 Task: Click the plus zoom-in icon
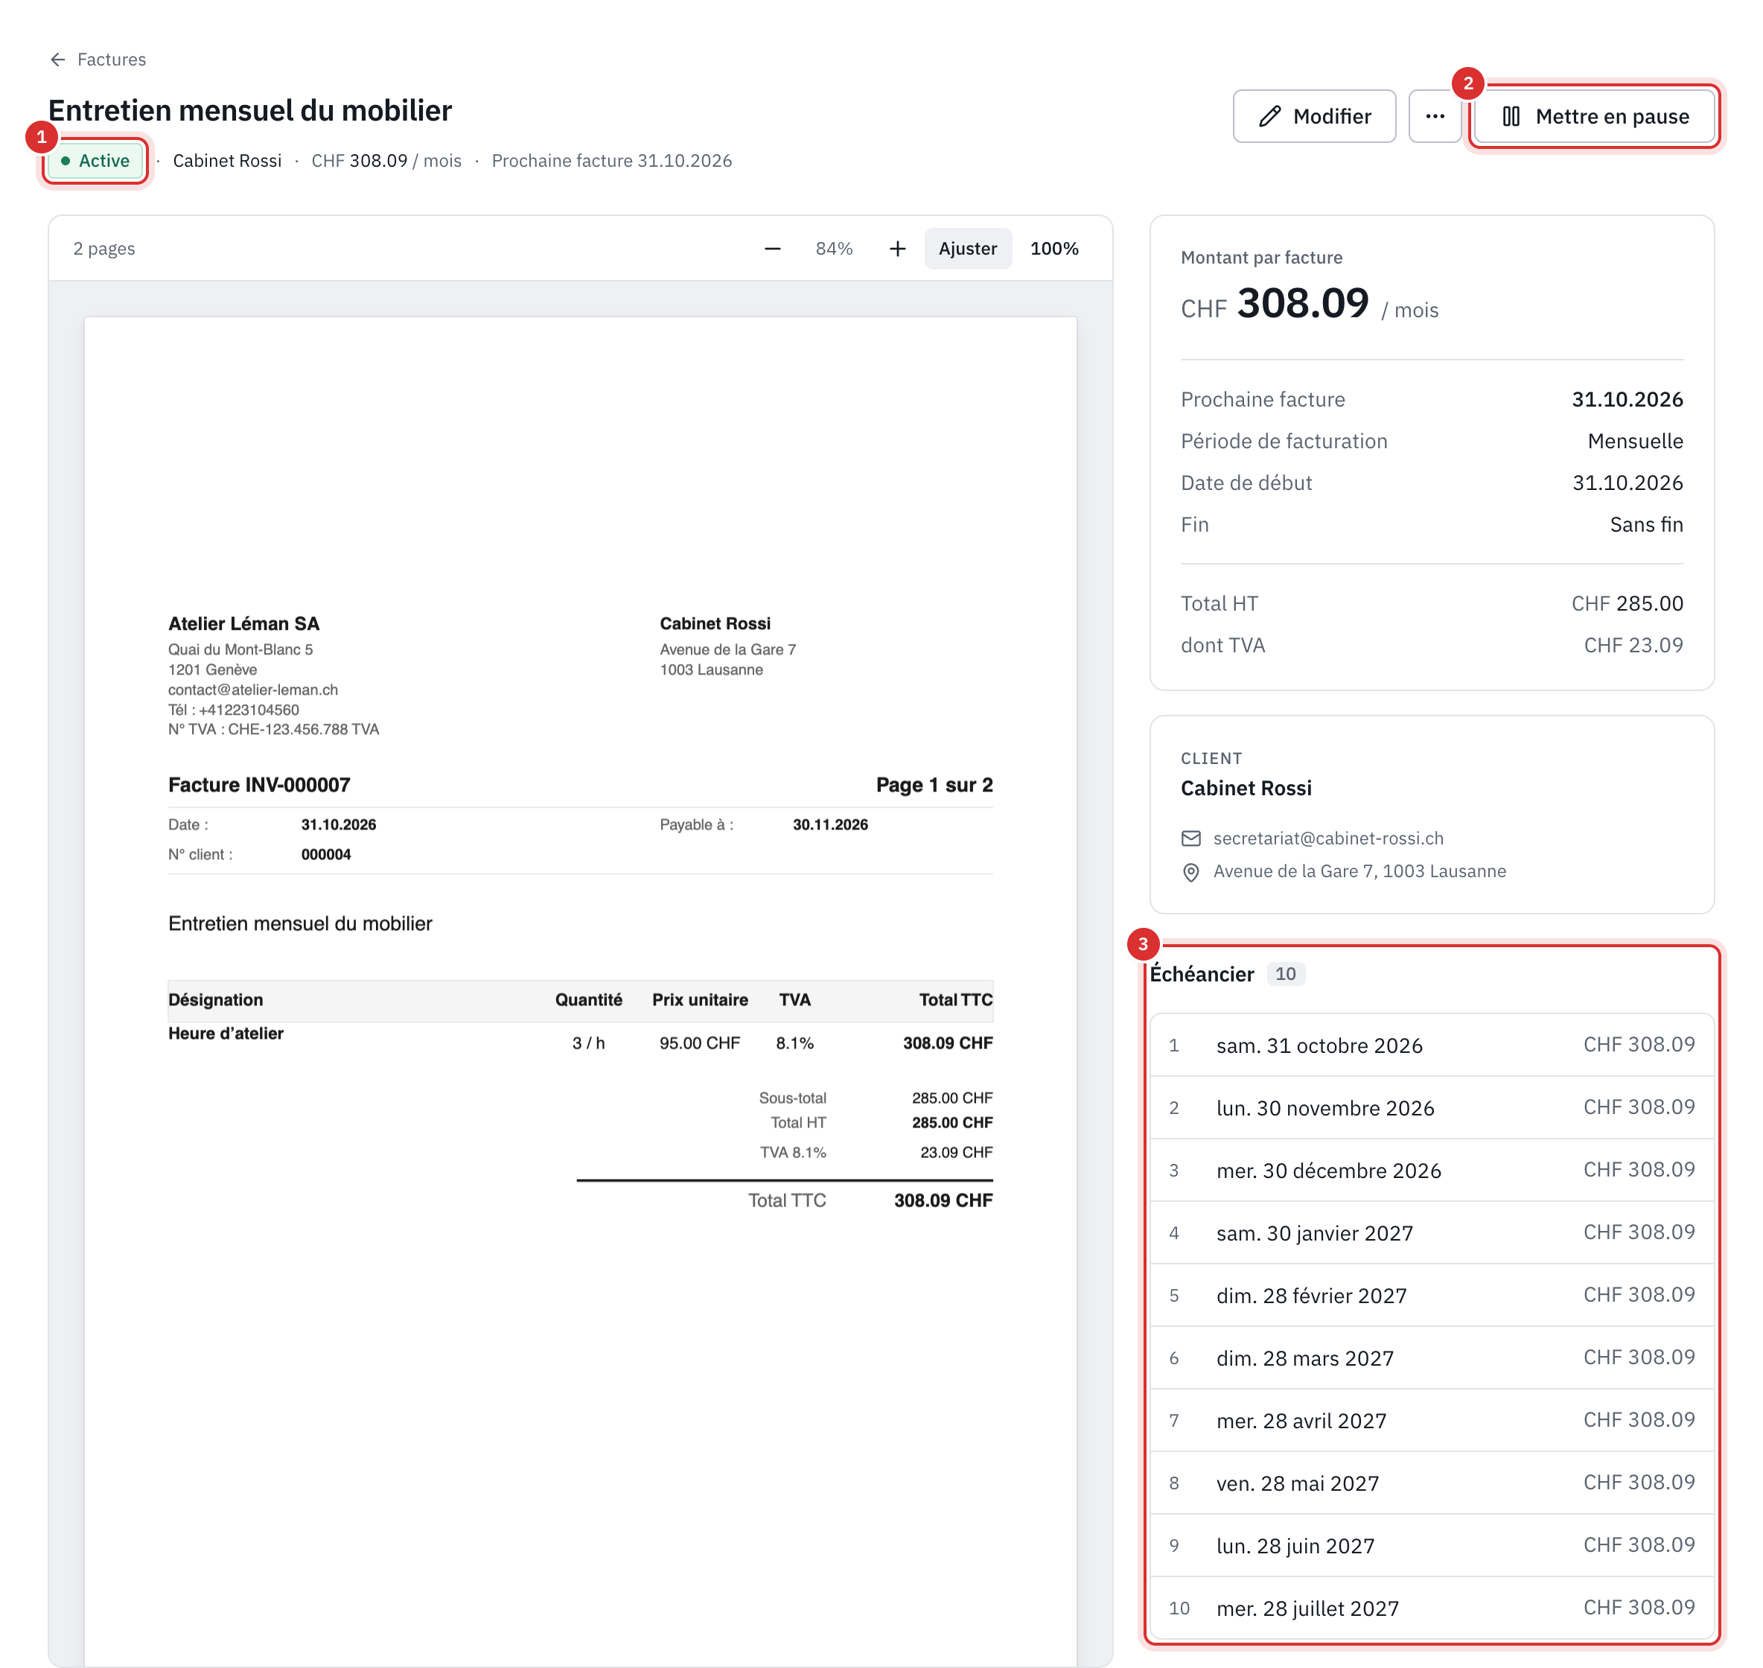pyautogui.click(x=898, y=249)
